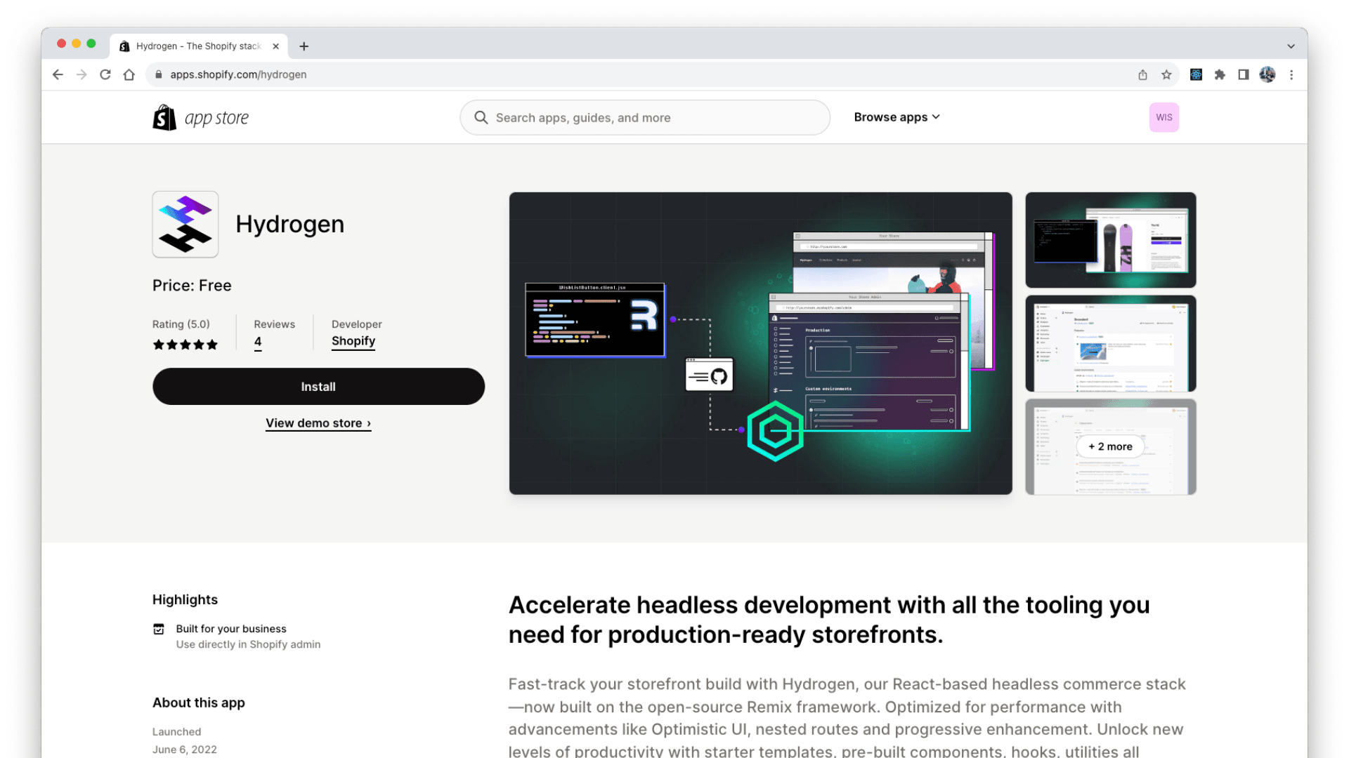The width and height of the screenshot is (1349, 758).
Task: Go back to the previous page
Action: (58, 74)
